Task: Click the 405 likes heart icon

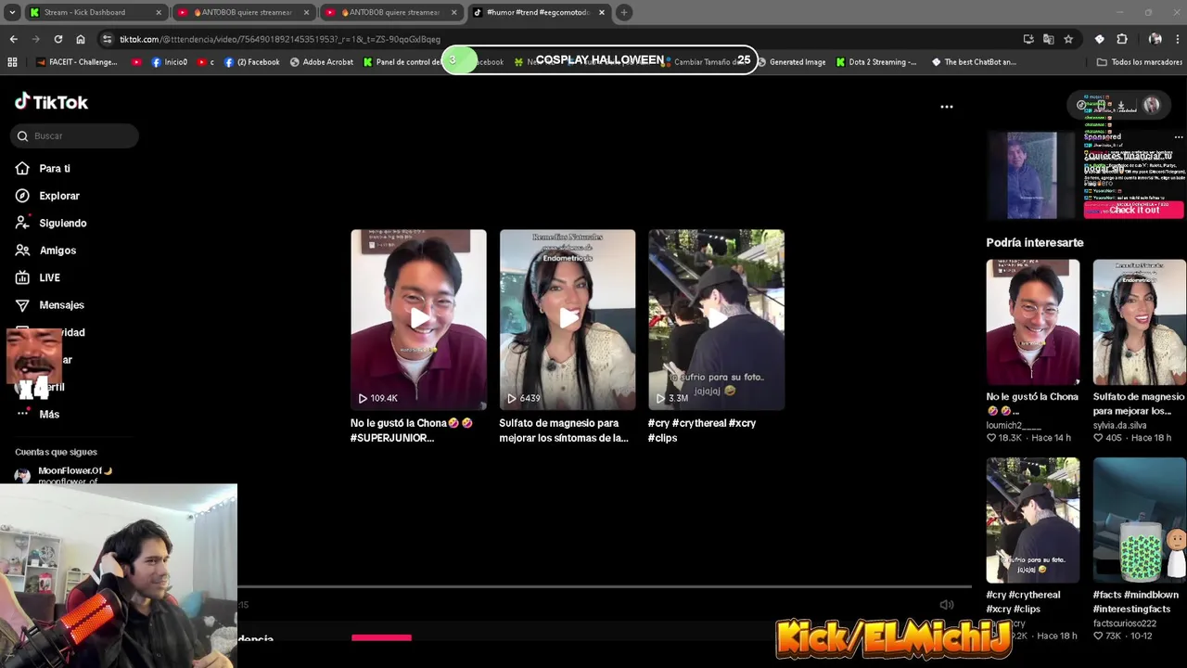Action: pos(1098,438)
